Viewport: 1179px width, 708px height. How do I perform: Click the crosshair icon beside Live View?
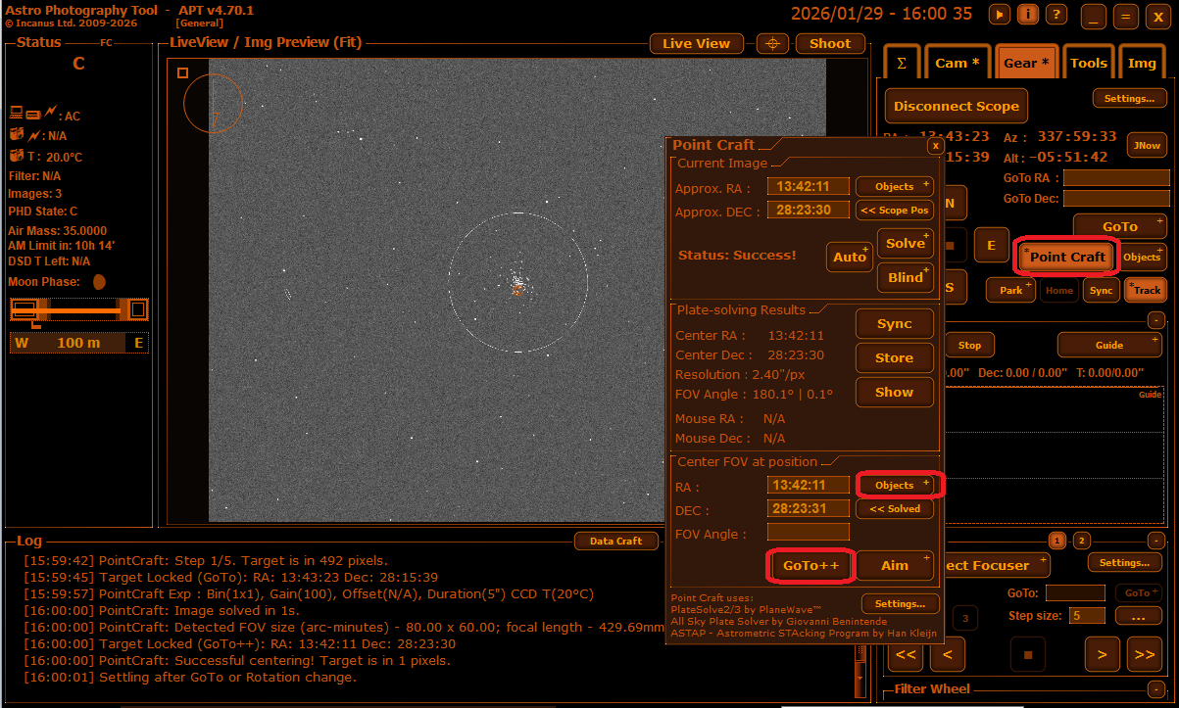[x=772, y=43]
